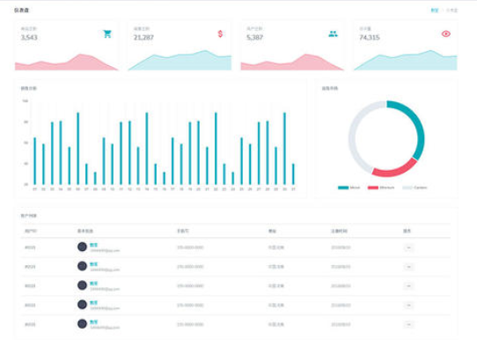Click the user ID in the second row
The image size is (477, 340).
[30, 267]
